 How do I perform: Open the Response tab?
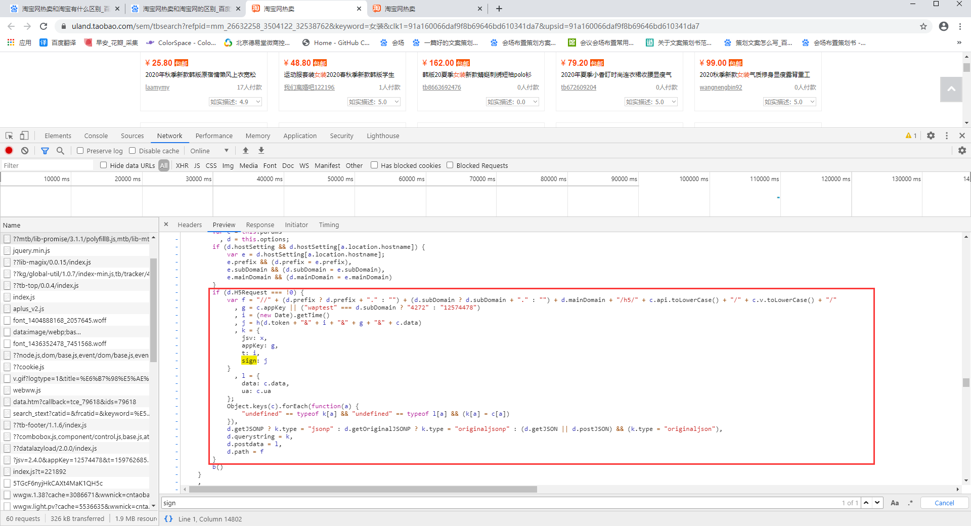click(x=260, y=225)
